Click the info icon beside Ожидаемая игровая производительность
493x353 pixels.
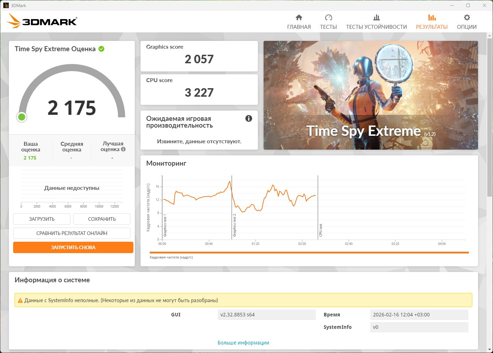(x=249, y=119)
